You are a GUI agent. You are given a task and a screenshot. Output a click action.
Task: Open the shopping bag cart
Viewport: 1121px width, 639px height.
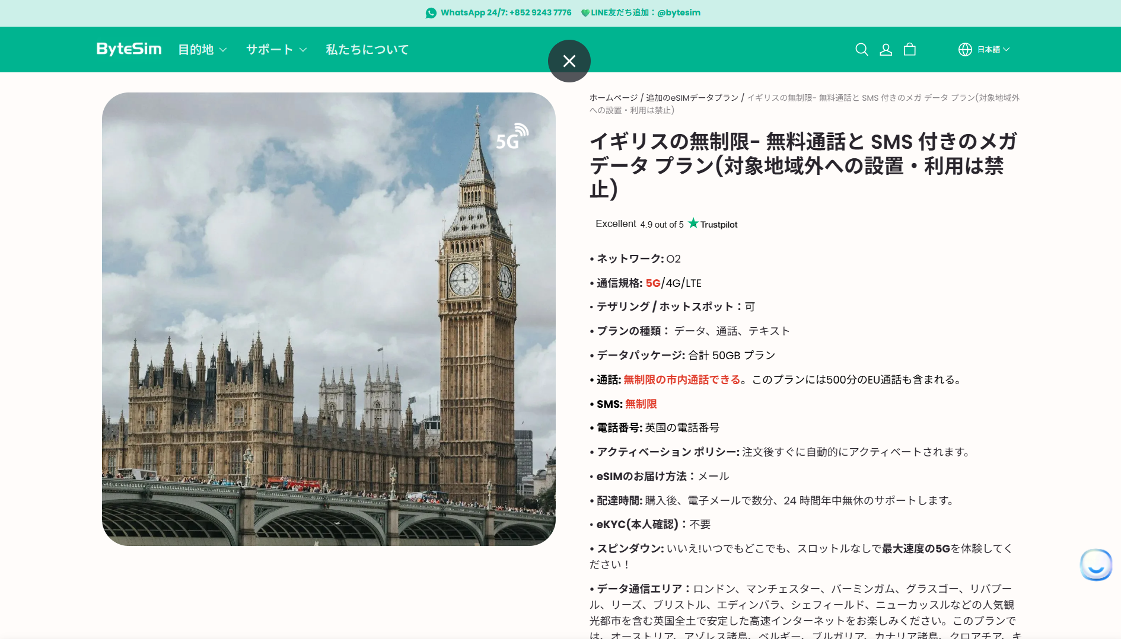coord(909,50)
